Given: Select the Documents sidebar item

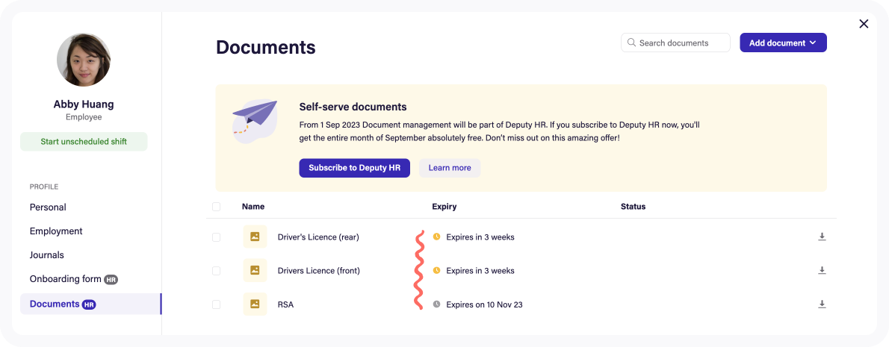Looking at the screenshot, I should [x=90, y=304].
